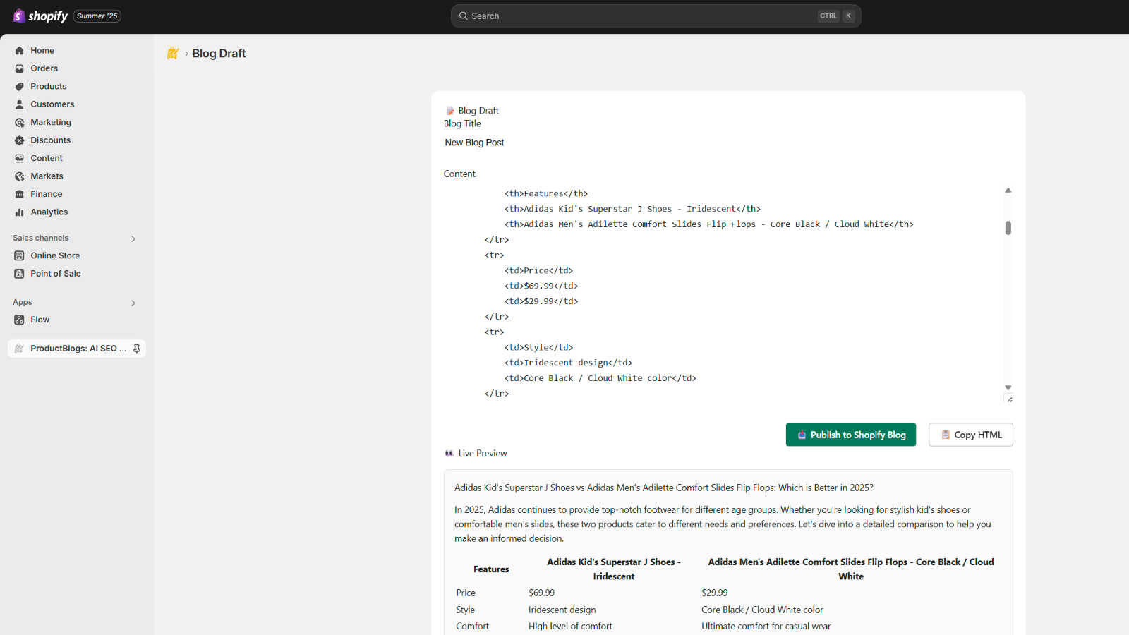The image size is (1129, 635).
Task: Select the Finance icon
Action: tap(20, 193)
